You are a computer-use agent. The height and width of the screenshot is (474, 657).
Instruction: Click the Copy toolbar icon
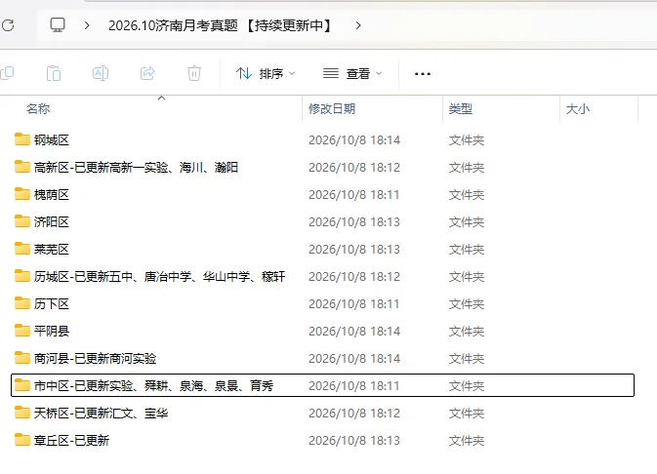pos(7,74)
